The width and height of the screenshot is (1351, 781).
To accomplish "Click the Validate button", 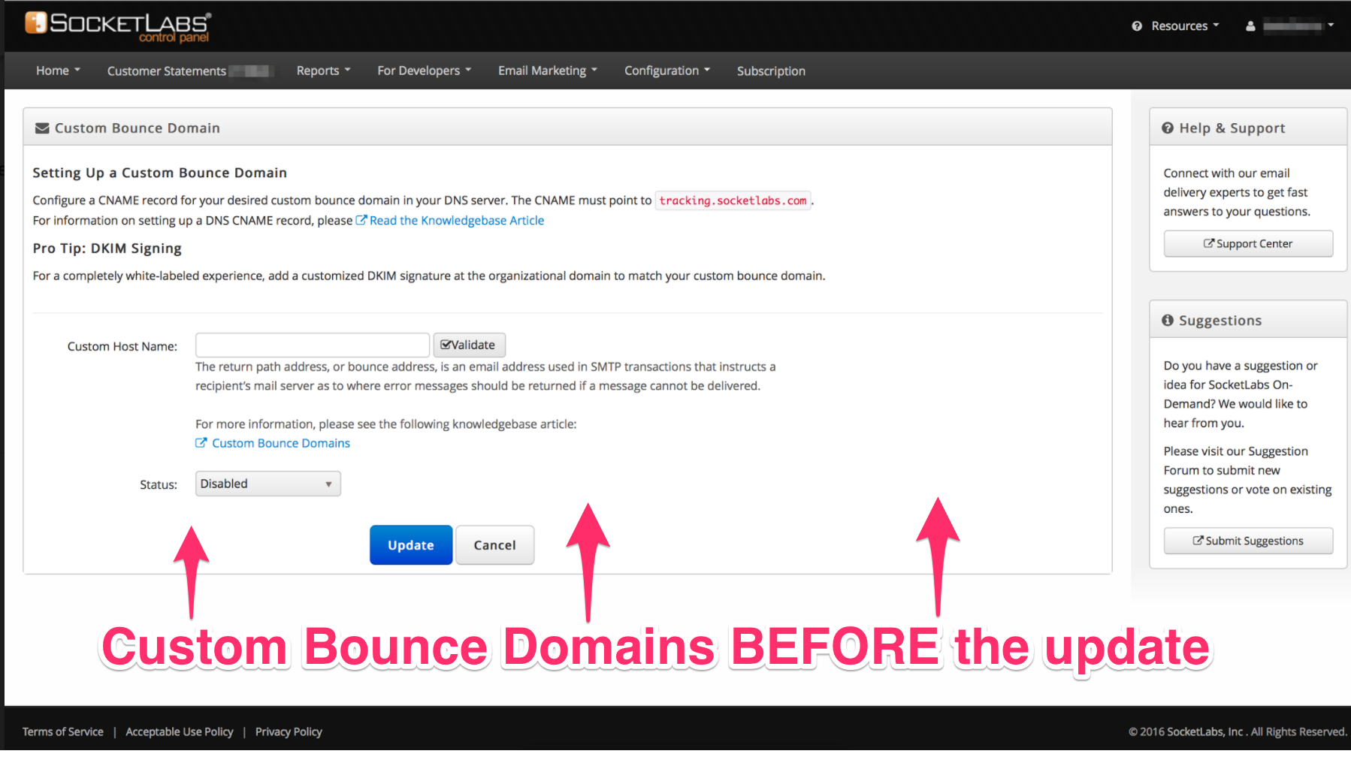I will pos(469,345).
